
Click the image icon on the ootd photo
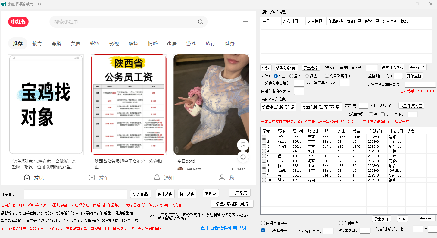[243, 145]
